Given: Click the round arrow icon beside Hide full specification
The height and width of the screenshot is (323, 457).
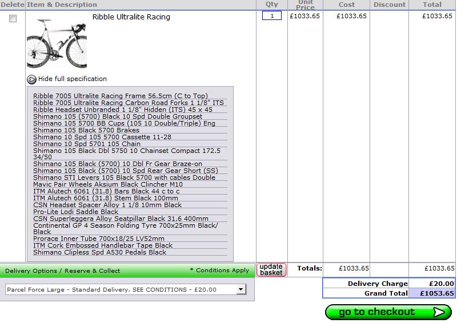Looking at the screenshot, I should click(31, 79).
